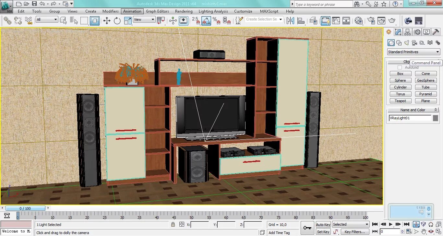Open Edit Named Selection Sets

click(238, 21)
